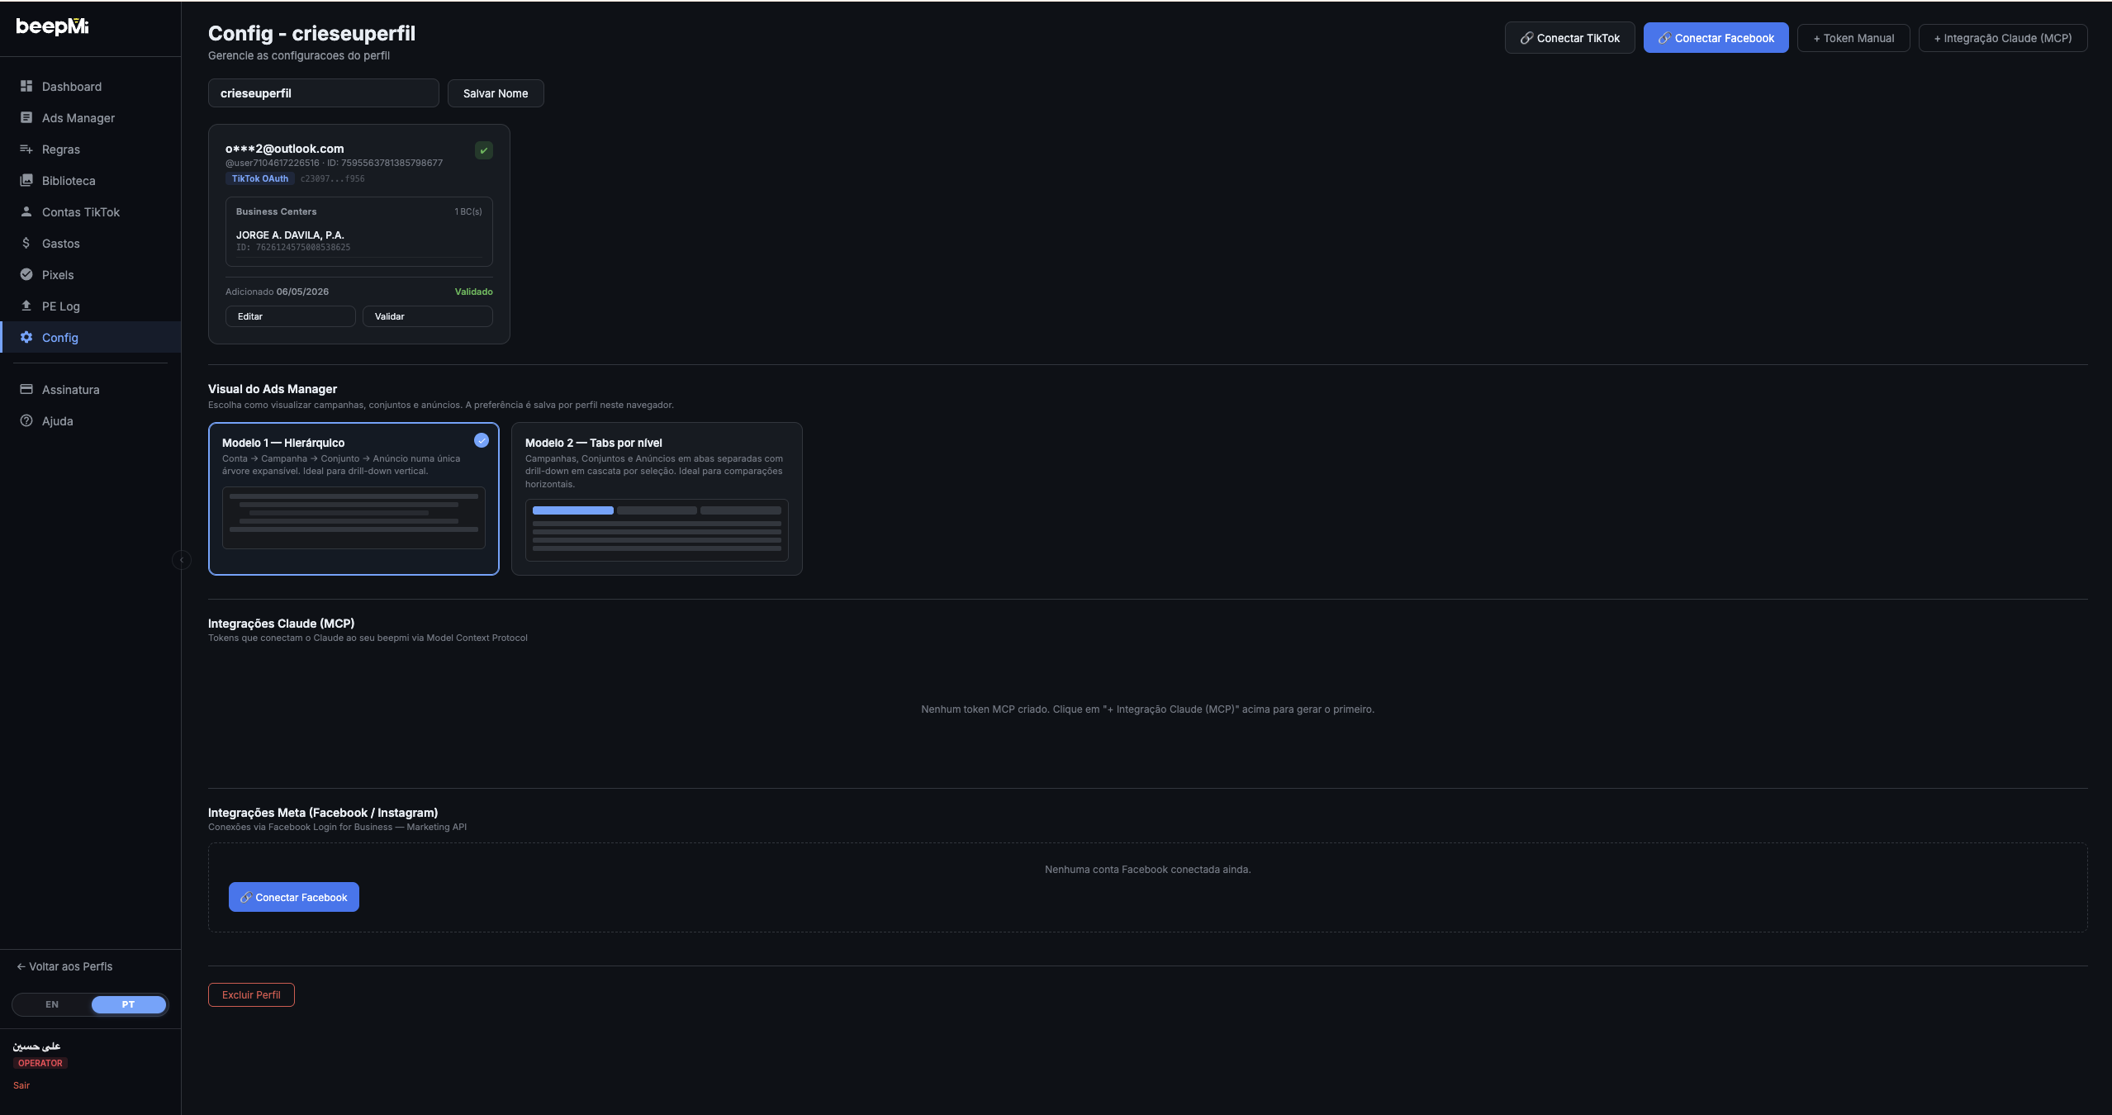Open PE Log menu item
Image resolution: width=2112 pixels, height=1115 pixels.
[91, 306]
